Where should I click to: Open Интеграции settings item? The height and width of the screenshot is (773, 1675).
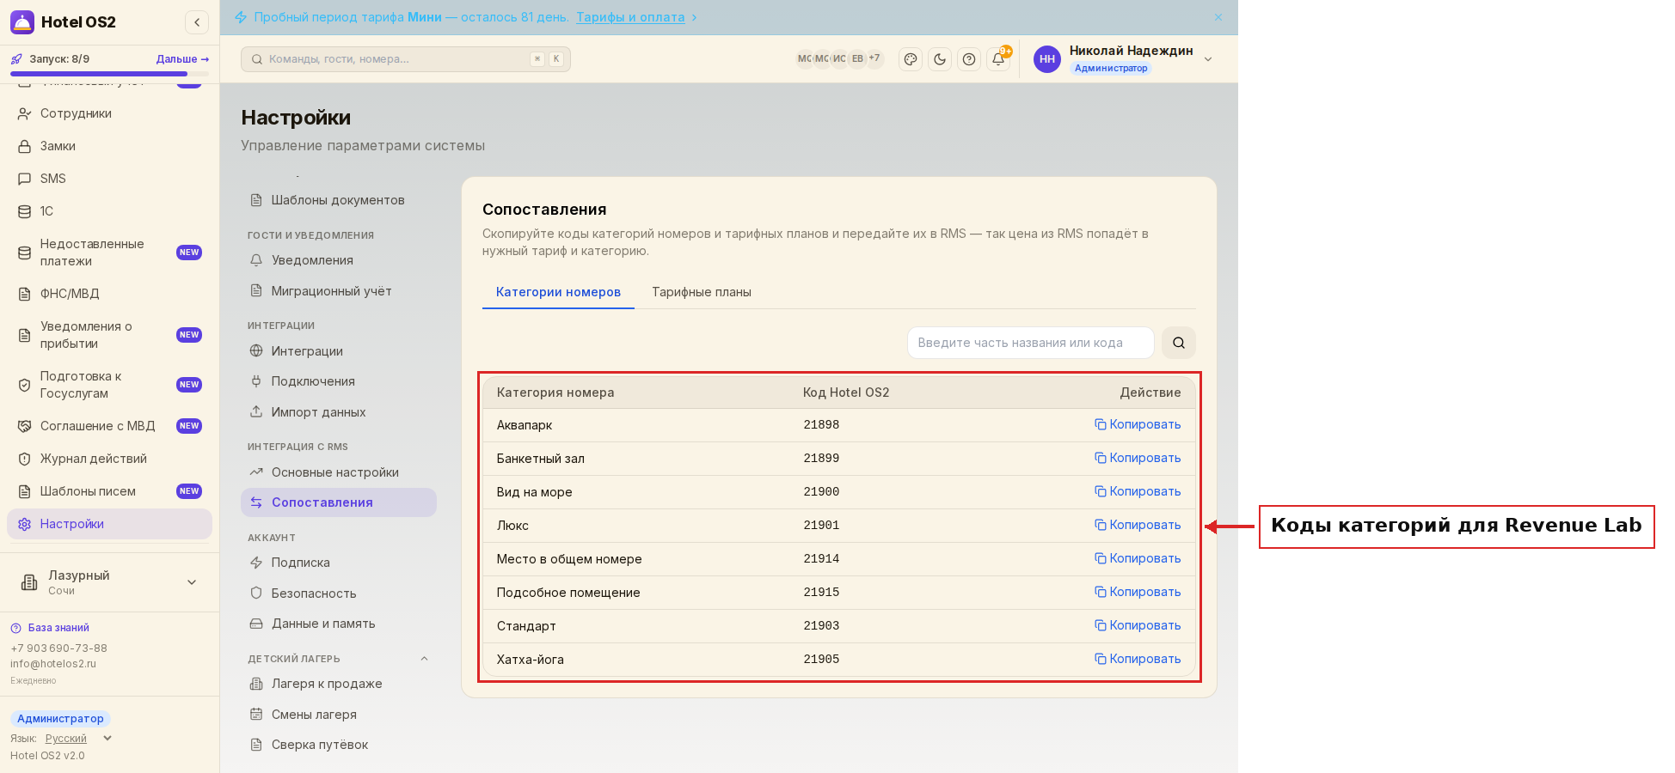click(339, 351)
